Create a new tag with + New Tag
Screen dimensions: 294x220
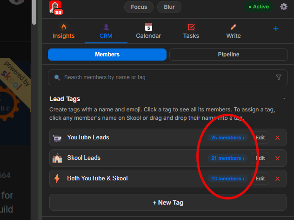click(168, 202)
